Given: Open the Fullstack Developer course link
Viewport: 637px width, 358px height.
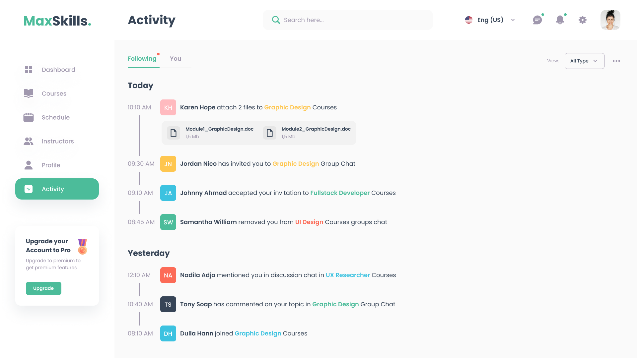Looking at the screenshot, I should [340, 193].
